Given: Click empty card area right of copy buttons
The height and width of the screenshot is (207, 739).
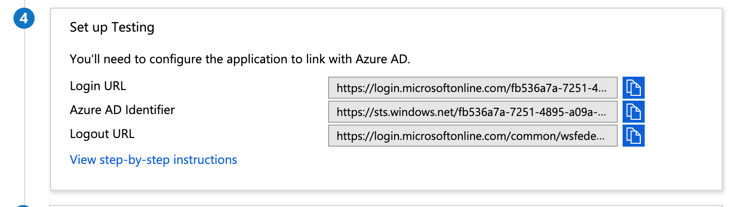Looking at the screenshot, I should (x=683, y=112).
